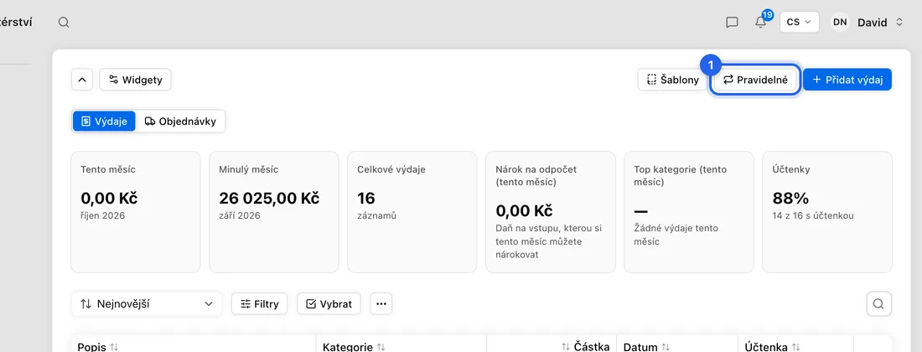The image size is (922, 352).
Task: Click the Celkové výdaje 16 card
Action: [412, 212]
